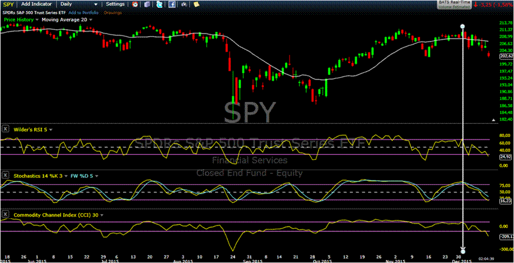Click the 202,62 current price label
Screen dimensions: 514x263
[506, 56]
